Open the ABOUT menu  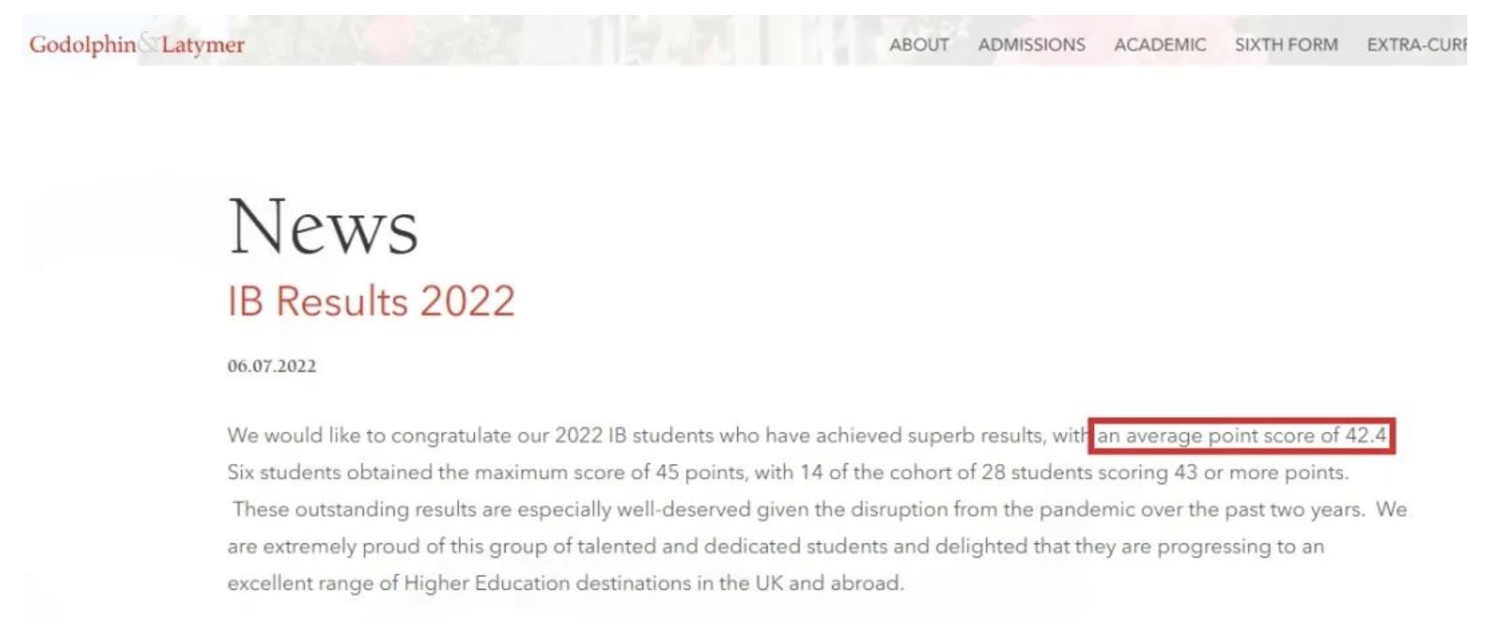coord(919,44)
